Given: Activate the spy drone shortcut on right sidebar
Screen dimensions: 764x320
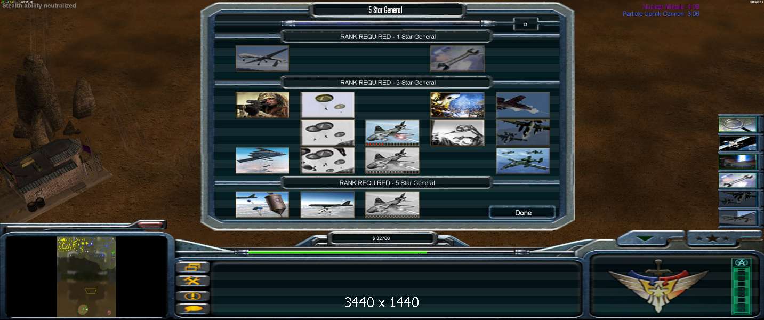Looking at the screenshot, I should point(738,217).
